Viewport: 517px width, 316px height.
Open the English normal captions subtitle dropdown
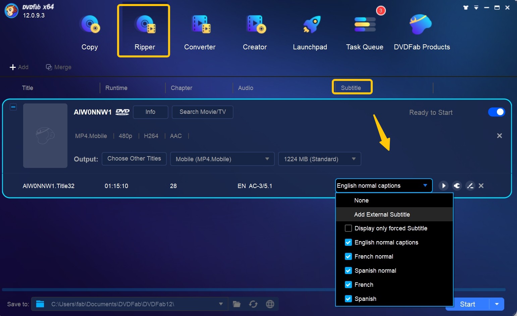(x=384, y=186)
